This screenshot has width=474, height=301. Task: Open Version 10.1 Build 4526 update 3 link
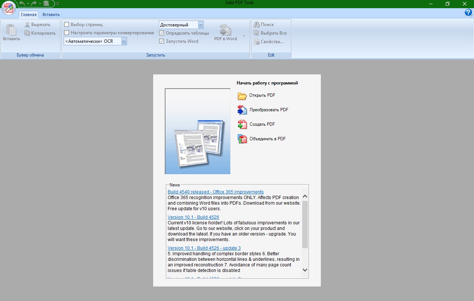tap(204, 248)
